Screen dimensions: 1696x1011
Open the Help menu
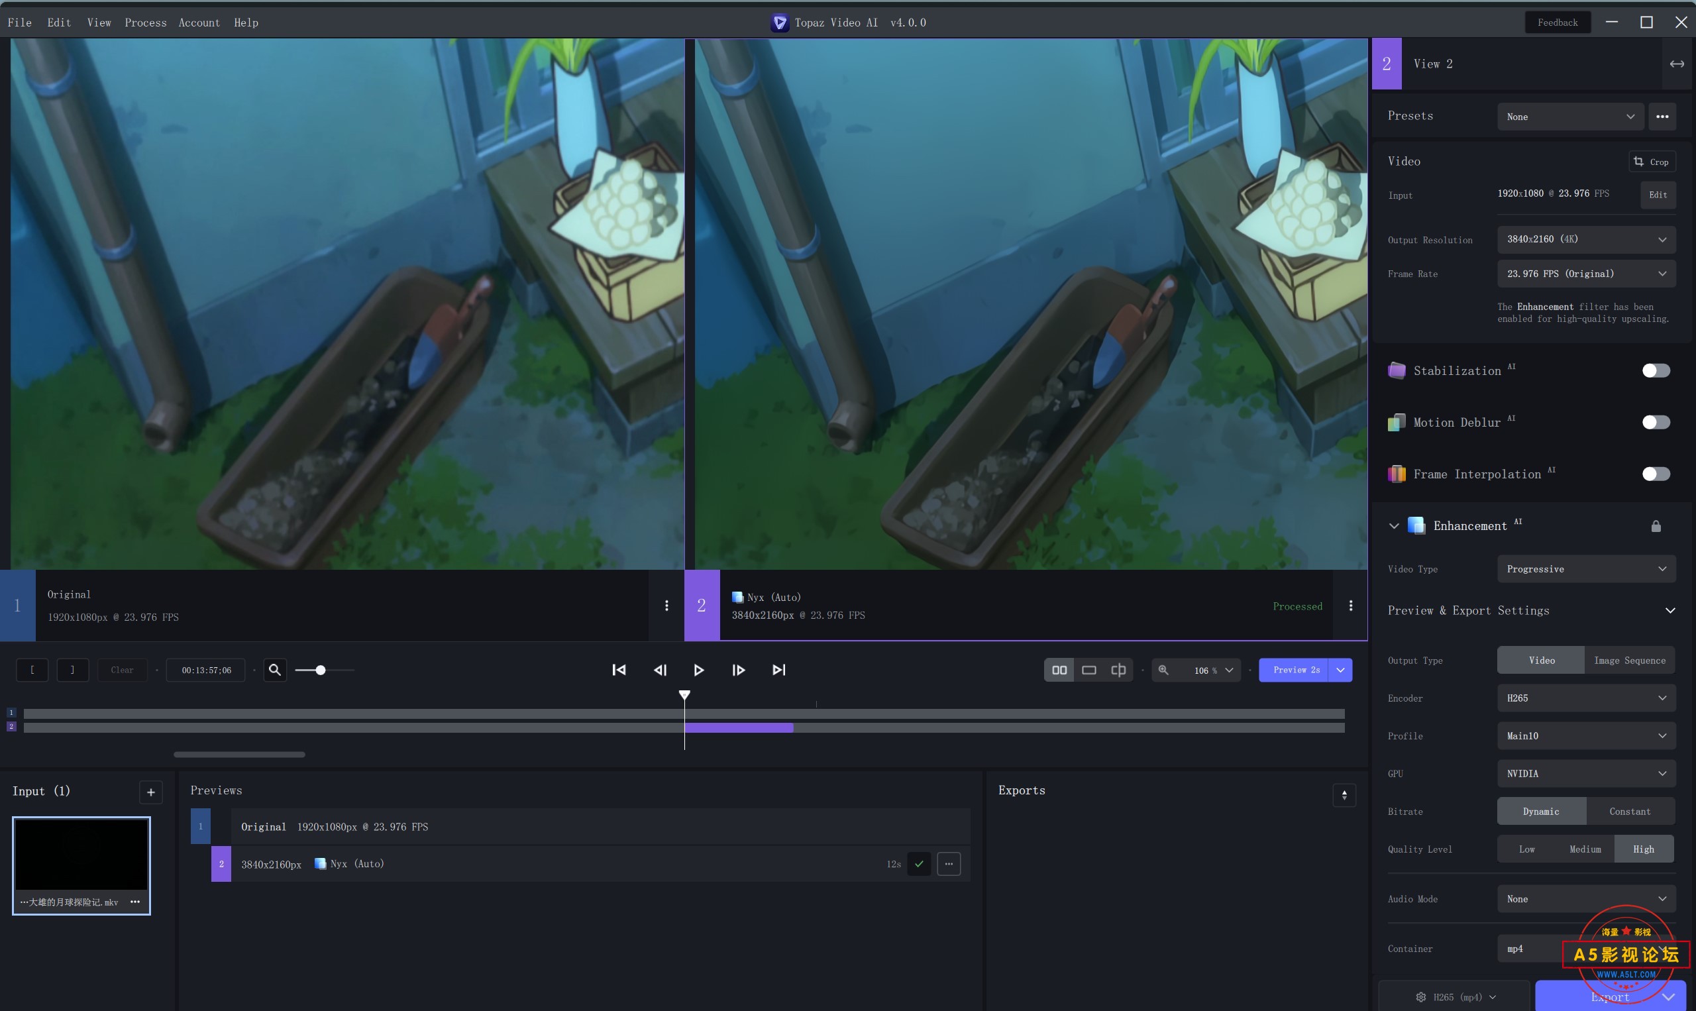[x=246, y=23]
